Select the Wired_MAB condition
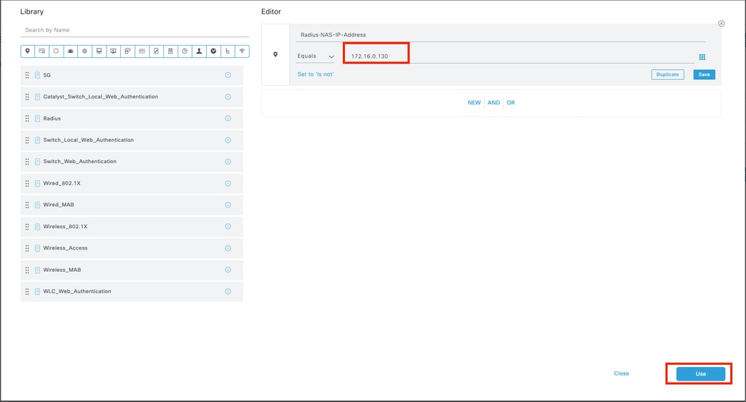This screenshot has width=746, height=402. click(131, 205)
